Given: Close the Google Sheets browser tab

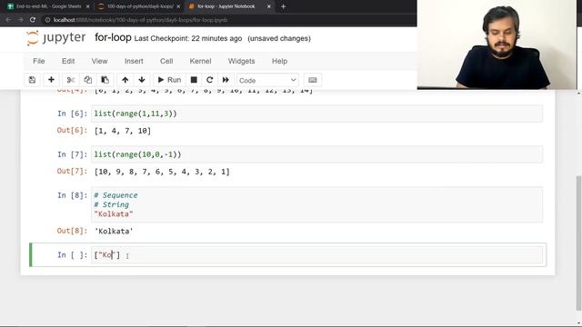Looking at the screenshot, I should tap(88, 6).
